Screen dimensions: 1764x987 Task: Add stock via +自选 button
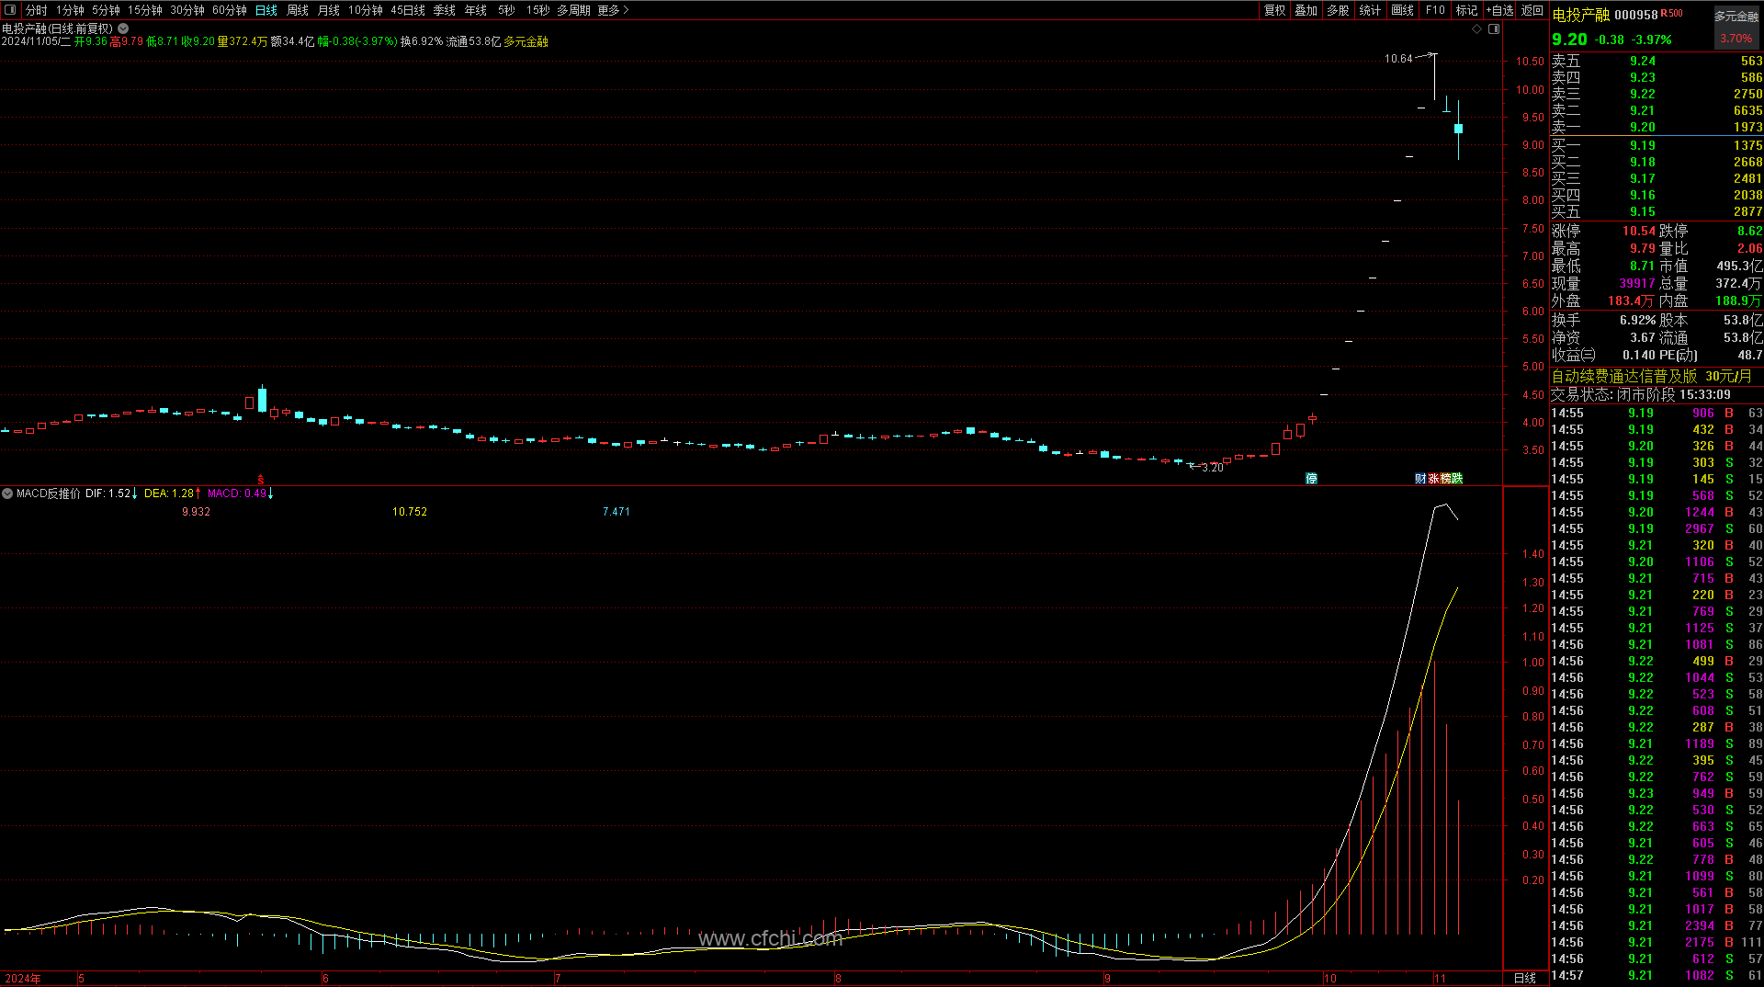[x=1499, y=10]
